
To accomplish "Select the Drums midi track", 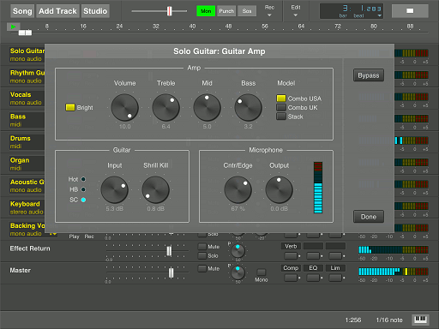I will point(27,142).
